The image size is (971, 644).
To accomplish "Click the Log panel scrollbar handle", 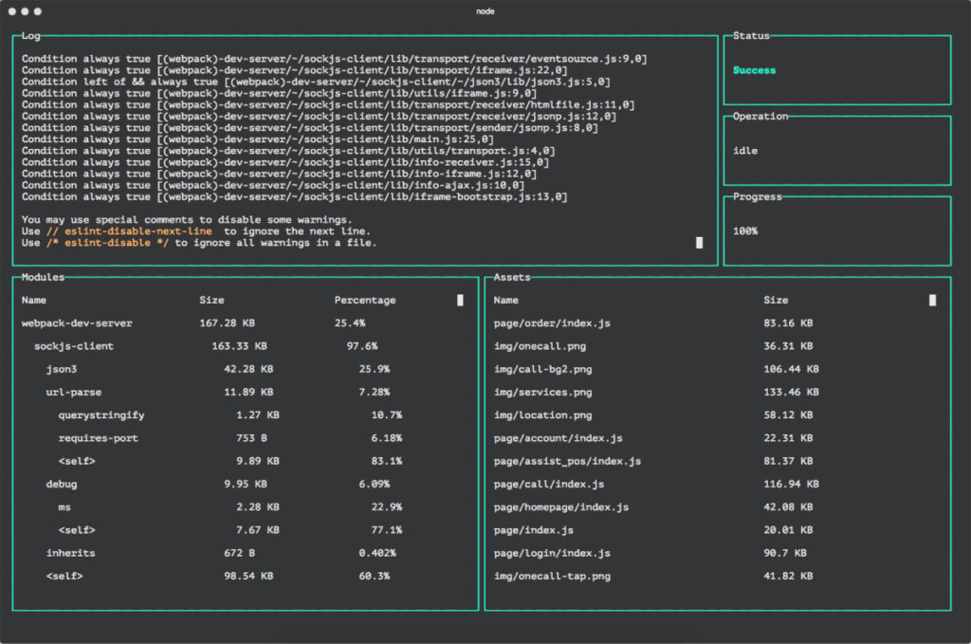I will 699,243.
